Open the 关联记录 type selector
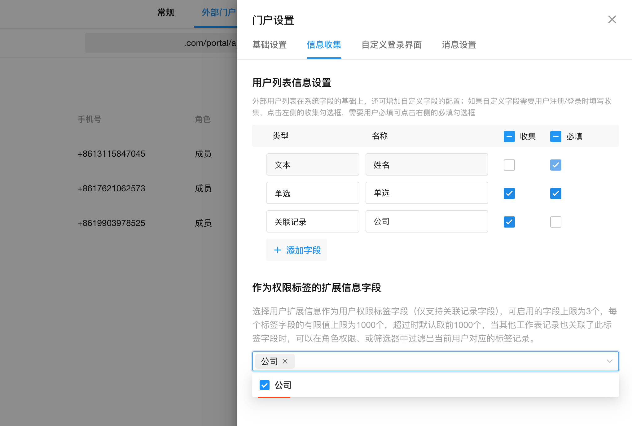 (313, 222)
